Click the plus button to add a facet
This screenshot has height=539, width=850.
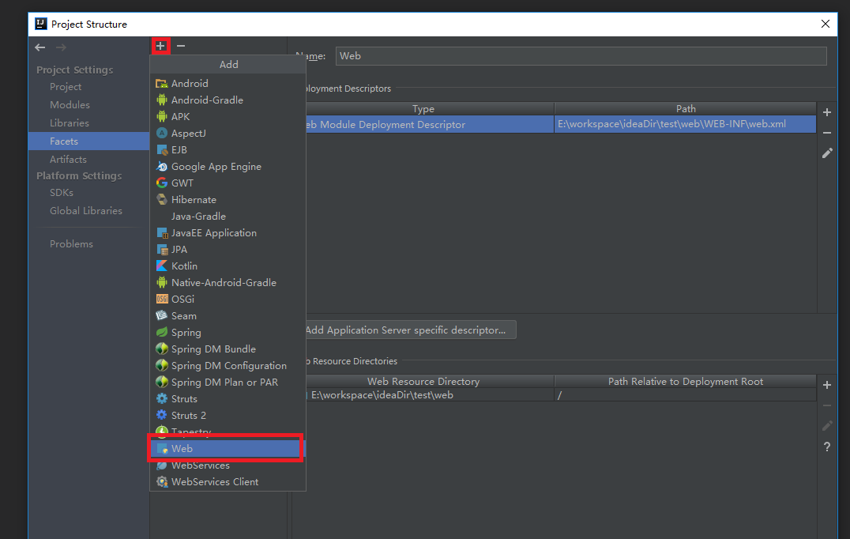pyautogui.click(x=160, y=46)
